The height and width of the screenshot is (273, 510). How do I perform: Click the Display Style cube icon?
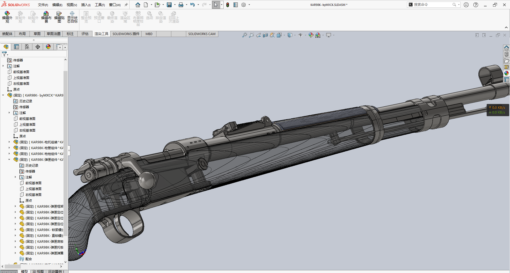tap(290, 35)
